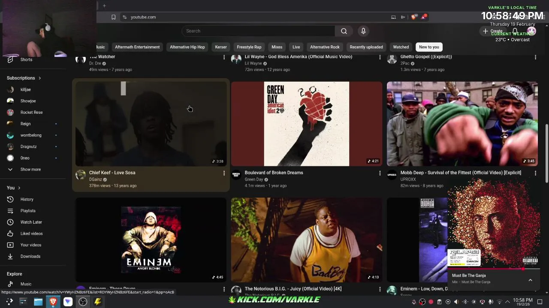The height and width of the screenshot is (308, 549).
Task: Open file manager from taskbar
Action: [38, 302]
